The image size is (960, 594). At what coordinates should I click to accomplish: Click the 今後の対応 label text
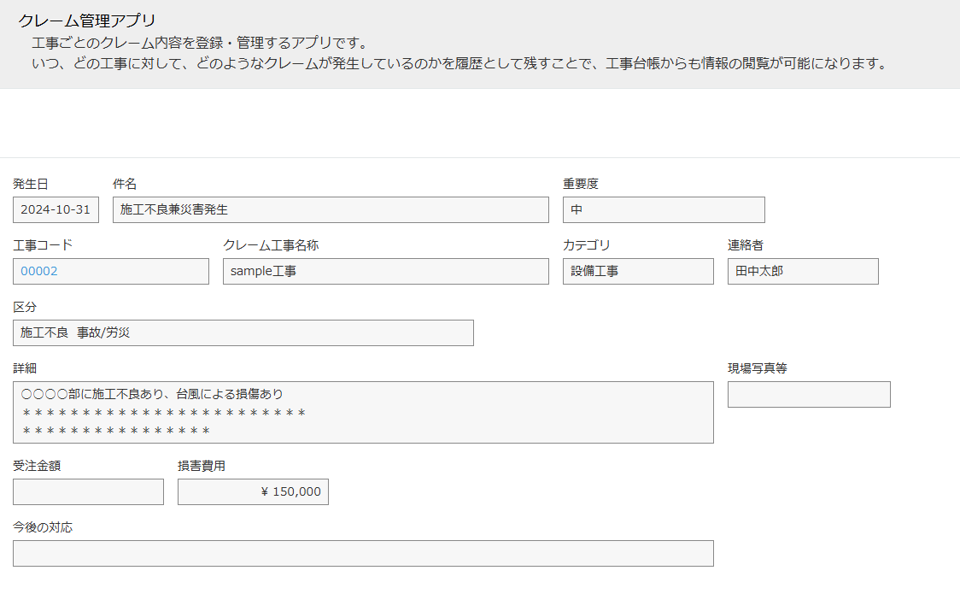coord(43,527)
